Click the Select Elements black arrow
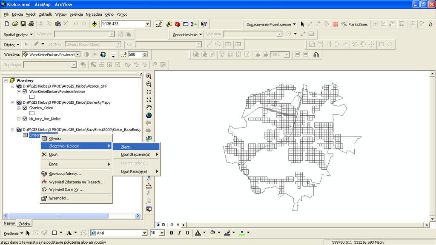Screen dimensions: 436x245 (303, 24)
